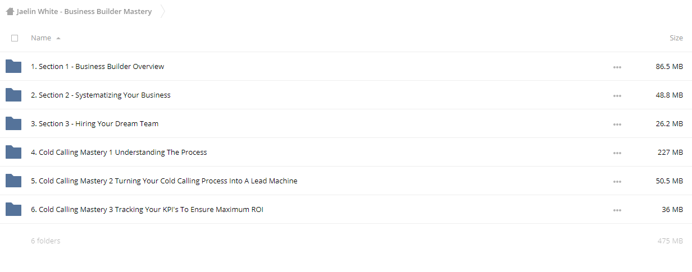Viewport: 692px width, 272px height.
Task: Show options for the Cold Calling Mastery 2 folder
Action: coord(617,181)
